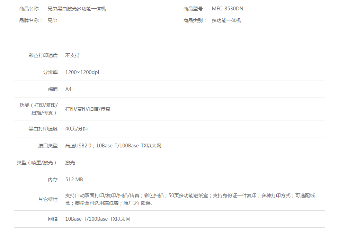Screen dimensions: 339x237
Task: Select the paper size value A4
Action: tap(68, 89)
